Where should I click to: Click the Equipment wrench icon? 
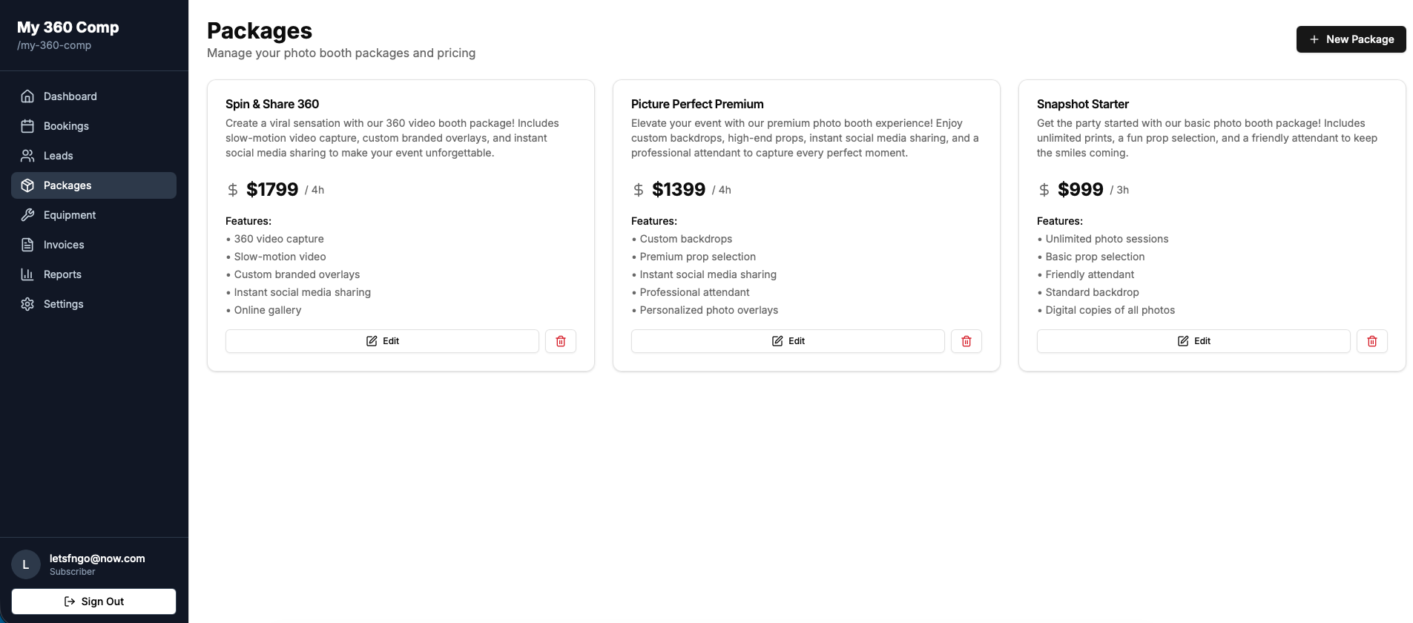coord(27,215)
